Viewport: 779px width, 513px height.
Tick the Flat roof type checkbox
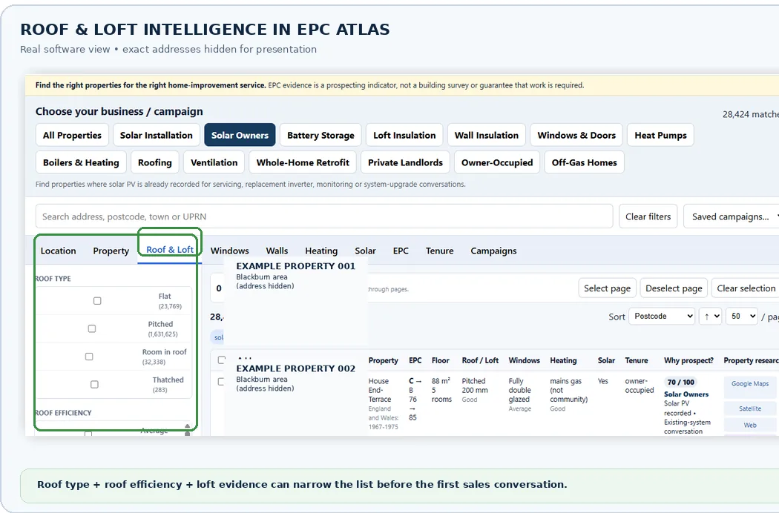click(x=97, y=301)
